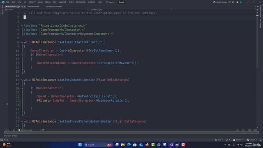The height and width of the screenshot is (148, 263).
Task: Click Visual Studio icon in taskbar
Action: pos(171,145)
